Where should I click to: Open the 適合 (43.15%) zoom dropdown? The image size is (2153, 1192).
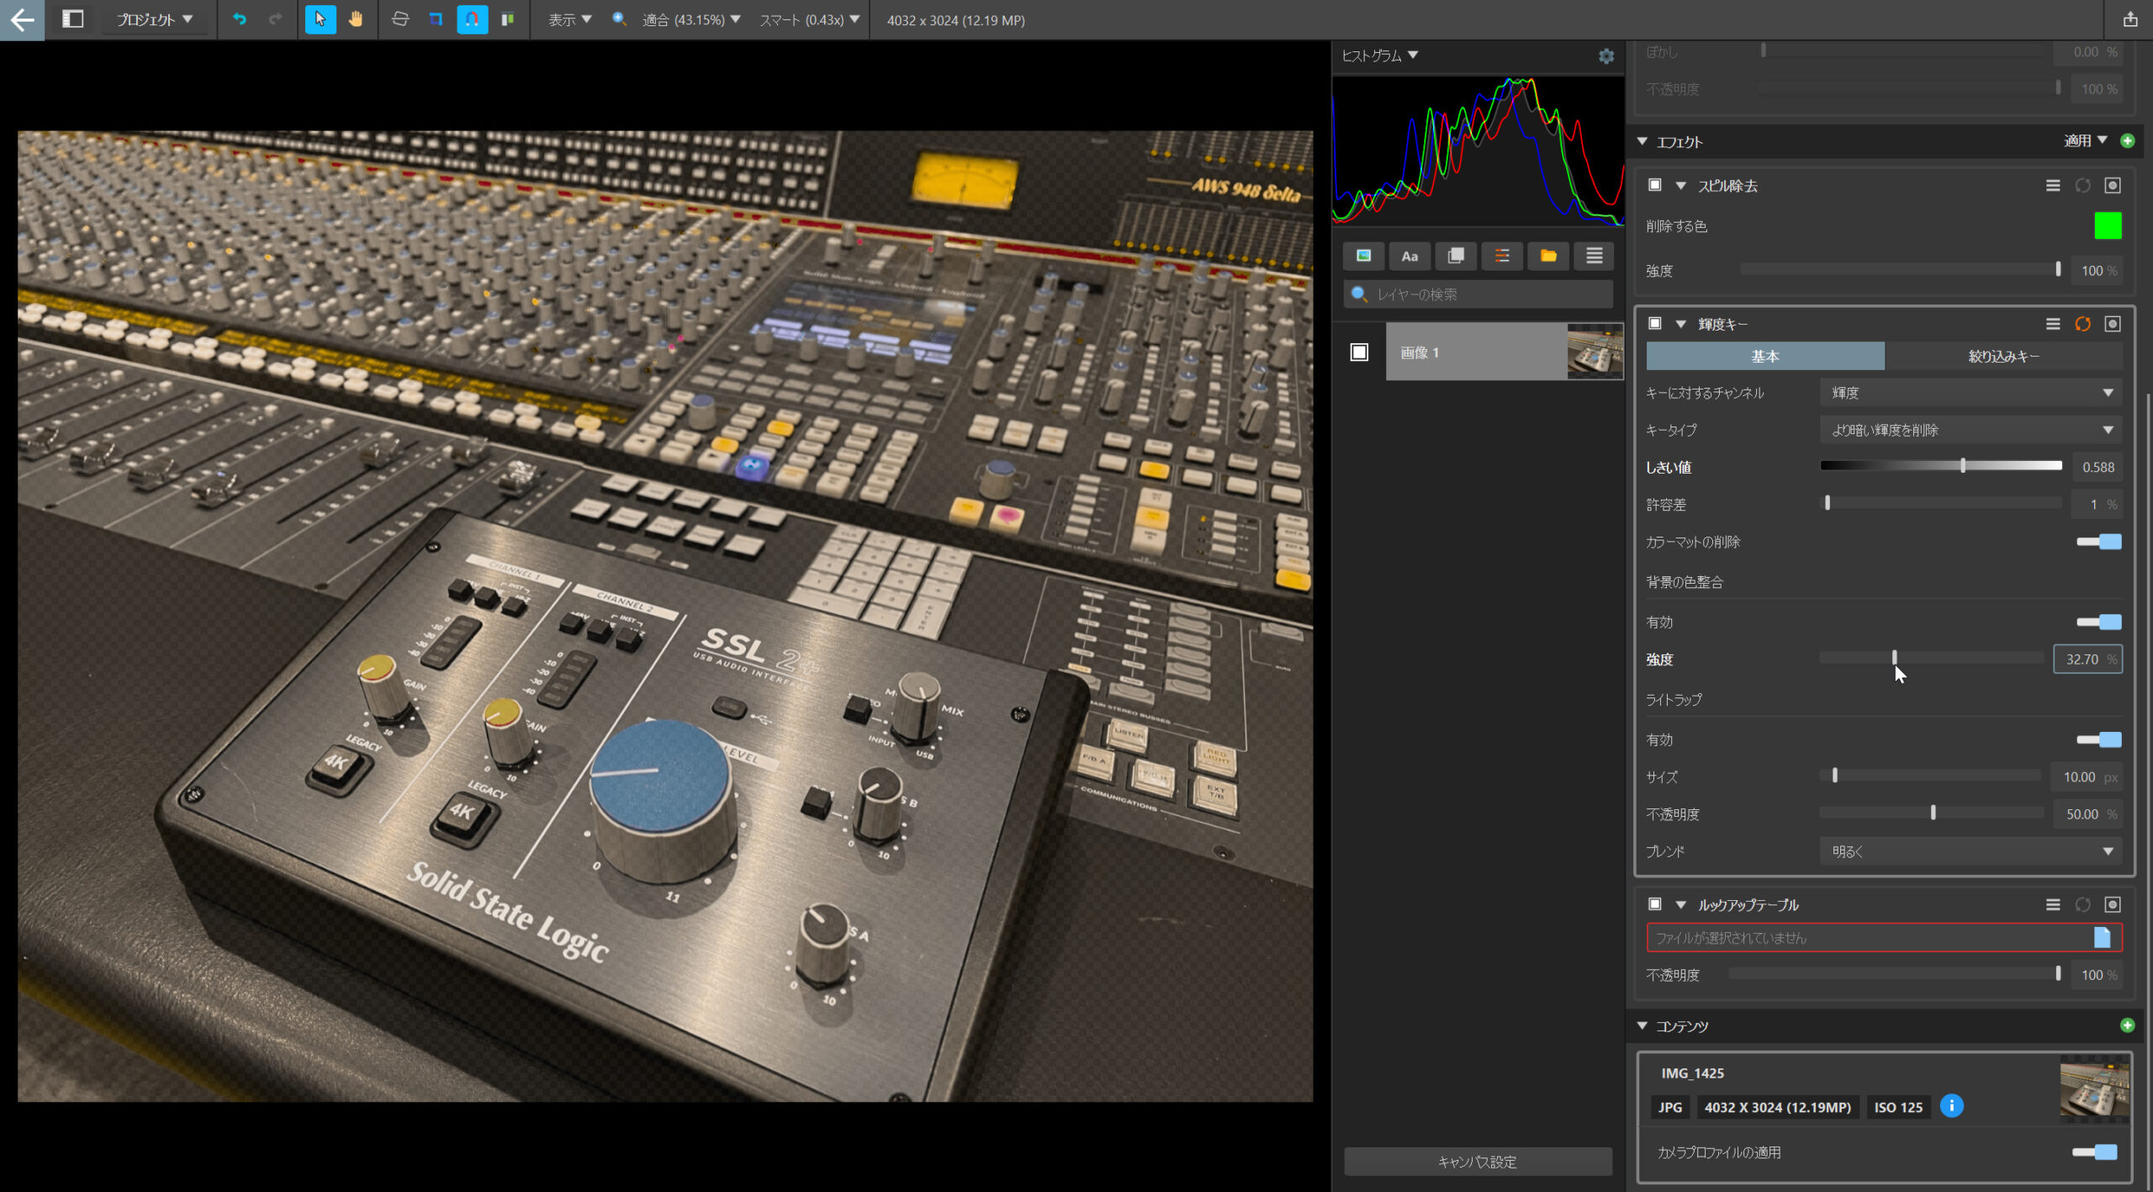tap(691, 19)
